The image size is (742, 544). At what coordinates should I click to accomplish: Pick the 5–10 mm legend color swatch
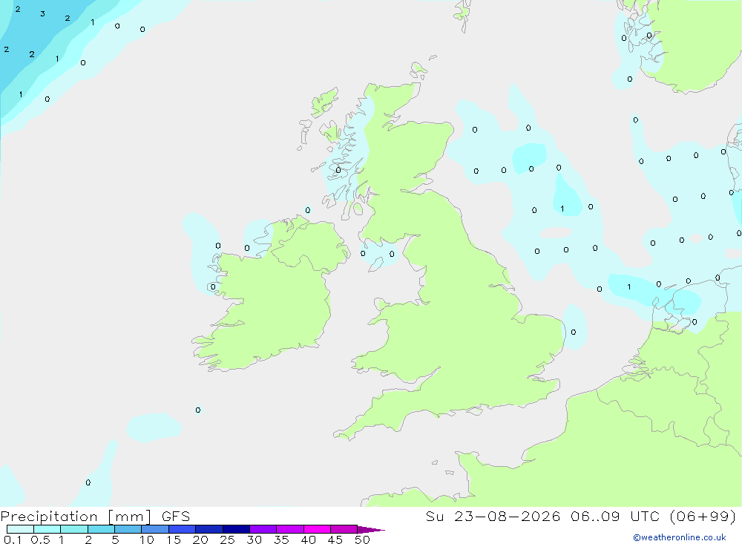click(x=128, y=529)
